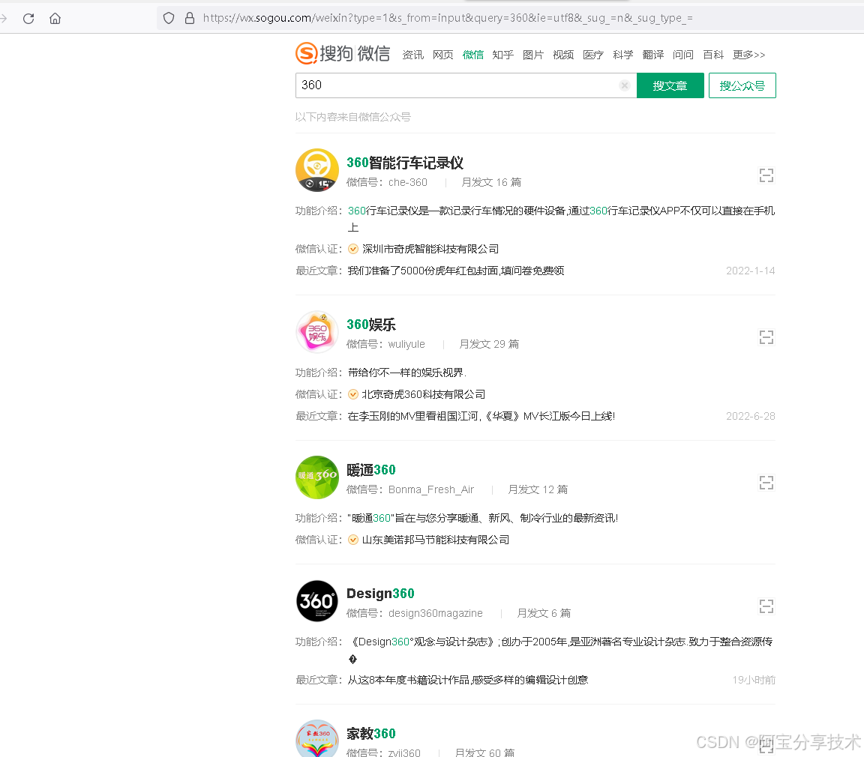The width and height of the screenshot is (864, 757).
Task: Click the 19小时前 timestamp
Action: click(754, 680)
